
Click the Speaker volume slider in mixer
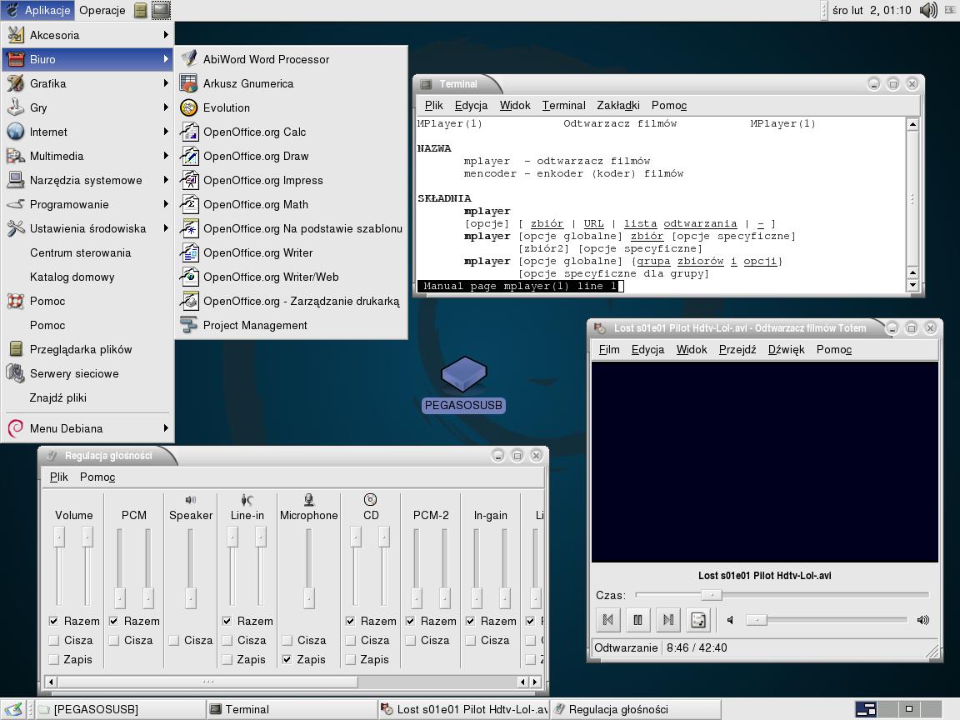[190, 567]
